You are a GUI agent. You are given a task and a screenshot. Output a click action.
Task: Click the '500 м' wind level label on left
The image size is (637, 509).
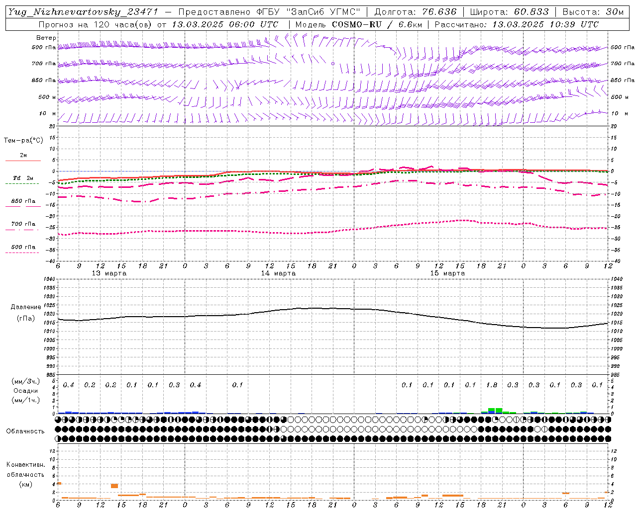coord(47,97)
